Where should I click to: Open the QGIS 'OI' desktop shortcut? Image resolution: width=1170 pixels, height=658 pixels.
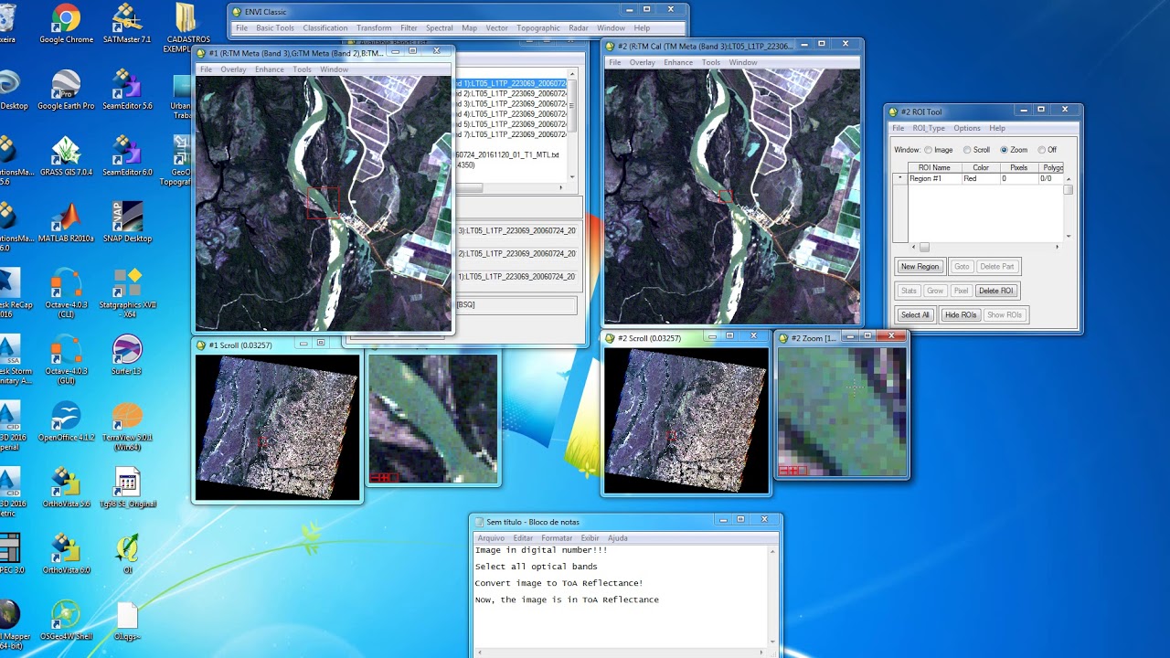[x=127, y=554]
